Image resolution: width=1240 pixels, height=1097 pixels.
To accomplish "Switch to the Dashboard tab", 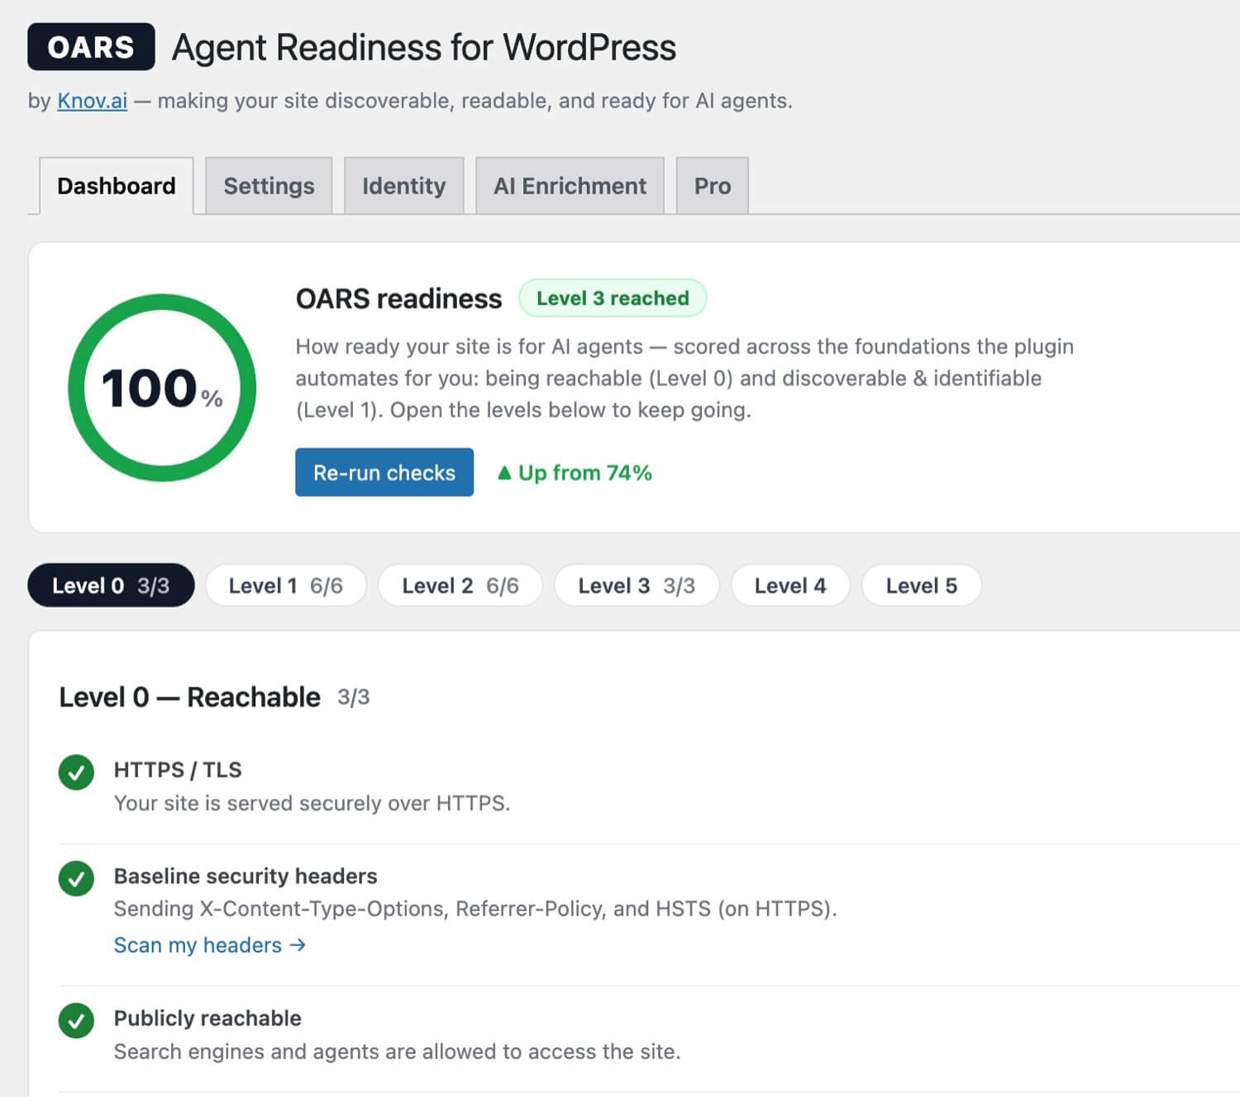I will click(117, 186).
